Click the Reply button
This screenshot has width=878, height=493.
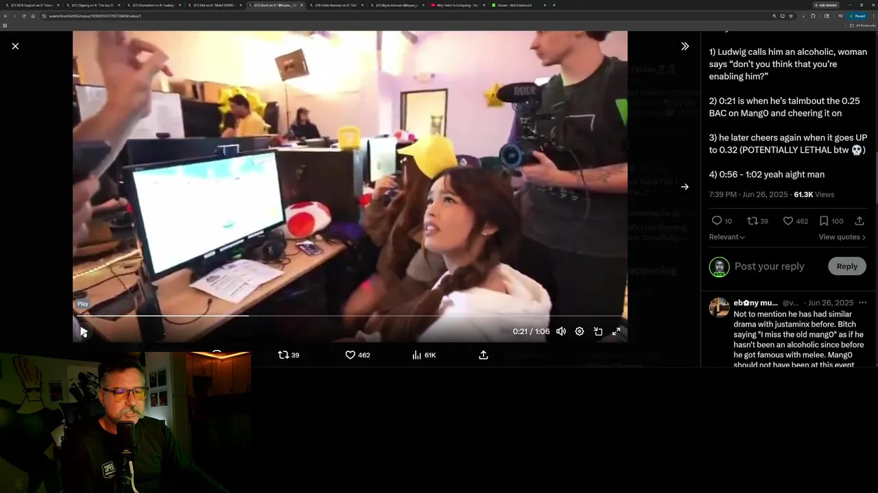click(x=847, y=266)
